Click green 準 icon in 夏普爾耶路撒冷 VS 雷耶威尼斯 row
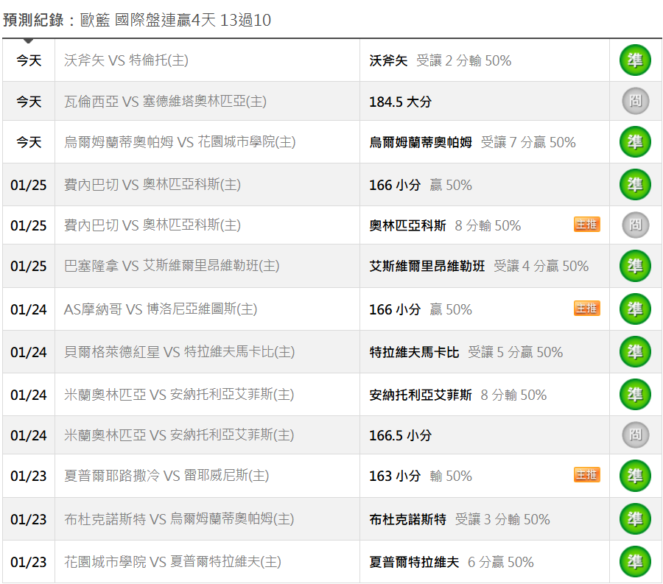This screenshot has width=663, height=584. pyautogui.click(x=635, y=476)
